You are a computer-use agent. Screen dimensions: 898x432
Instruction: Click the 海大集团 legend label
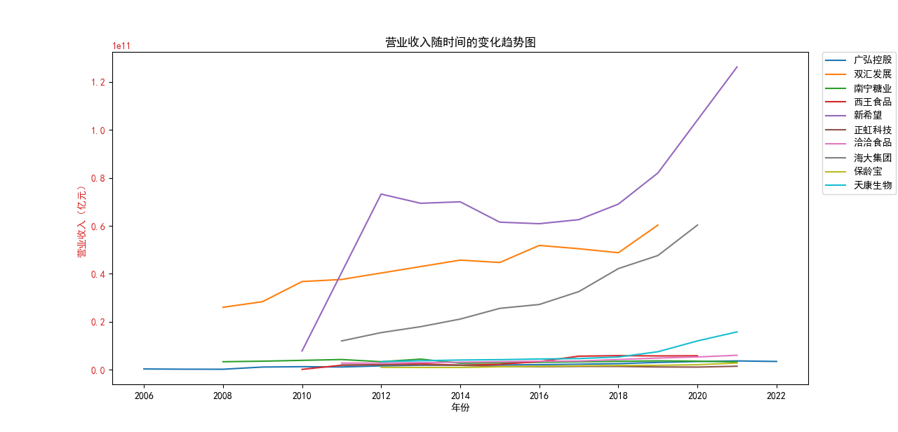tap(873, 158)
